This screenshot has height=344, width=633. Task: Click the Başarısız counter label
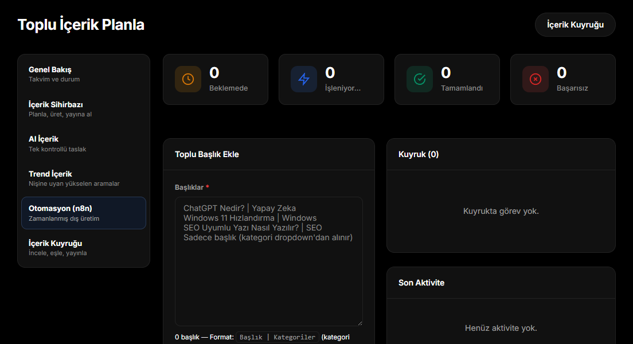click(x=572, y=88)
